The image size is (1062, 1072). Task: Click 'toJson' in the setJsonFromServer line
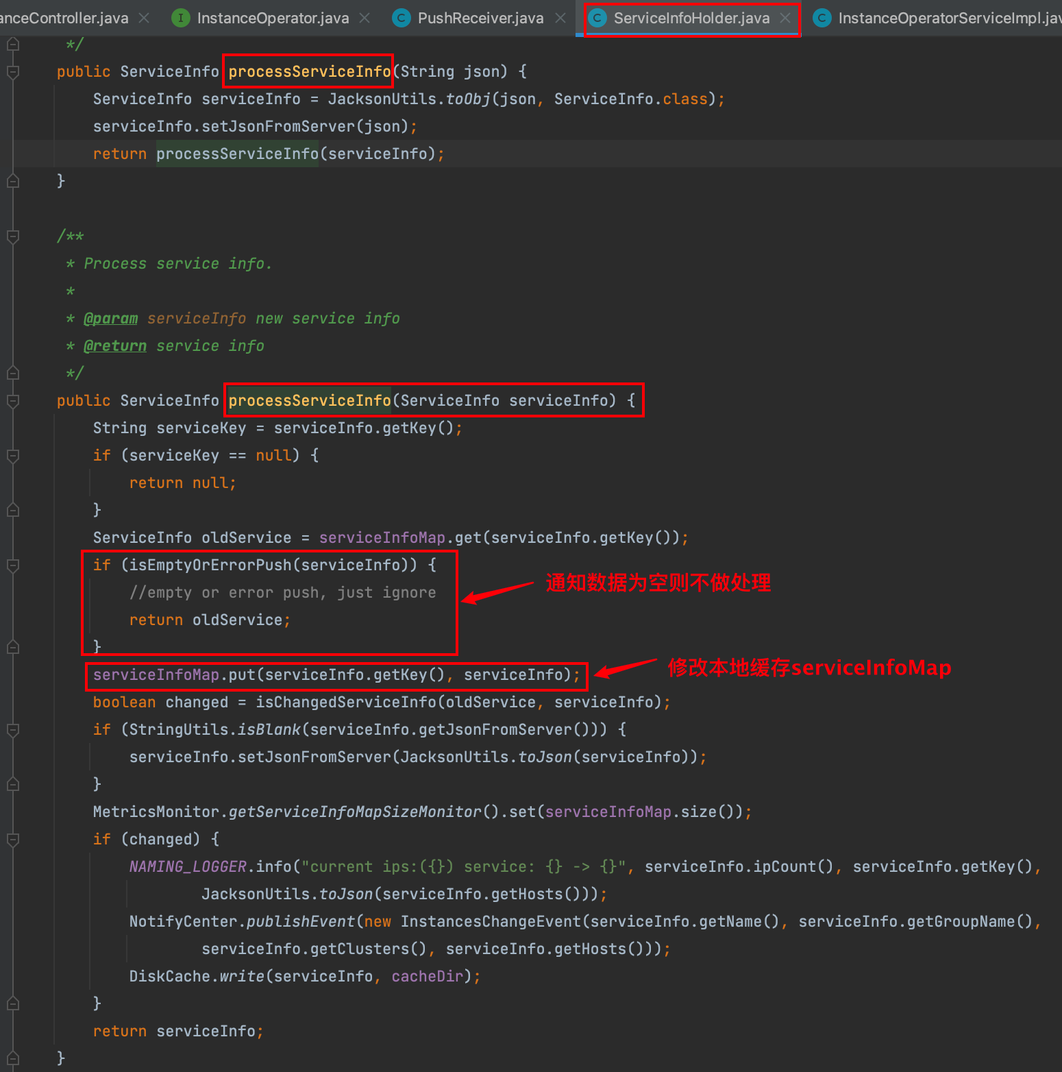[x=545, y=757]
